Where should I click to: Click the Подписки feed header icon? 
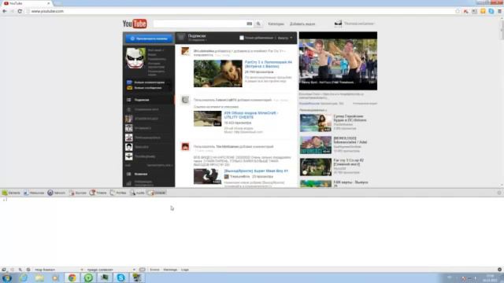[181, 37]
